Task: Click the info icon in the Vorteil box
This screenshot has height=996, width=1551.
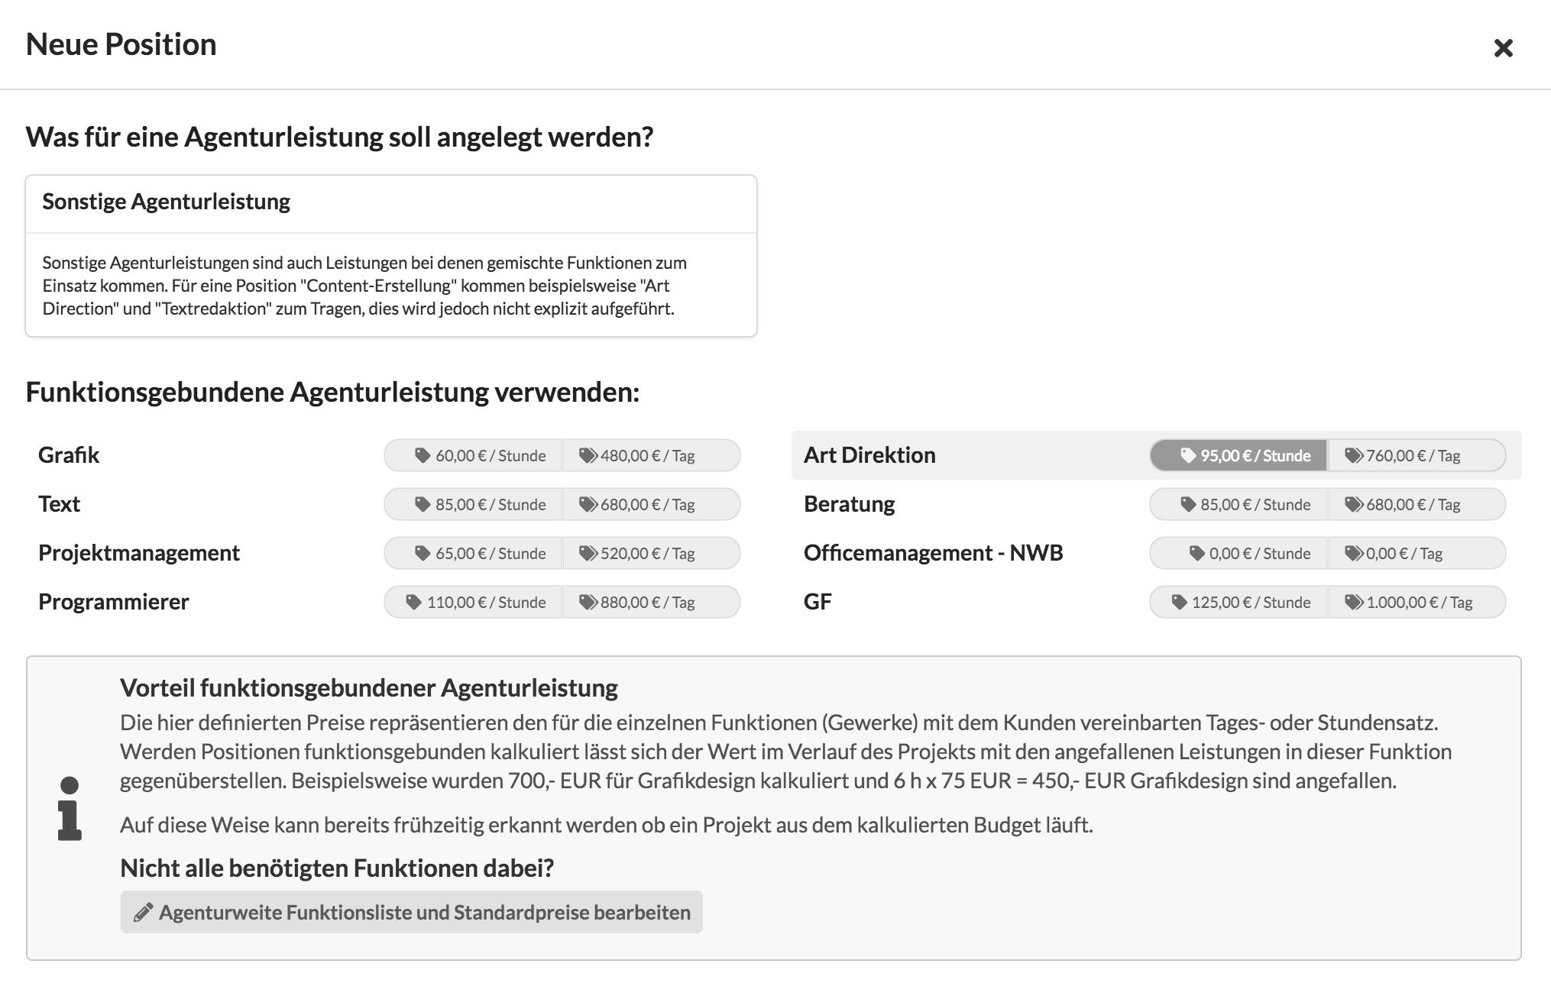Action: [70, 809]
